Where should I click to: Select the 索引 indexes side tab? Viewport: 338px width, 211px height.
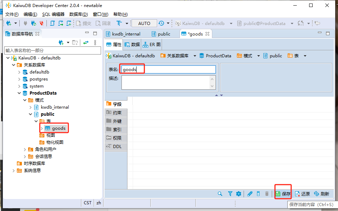click(116, 129)
